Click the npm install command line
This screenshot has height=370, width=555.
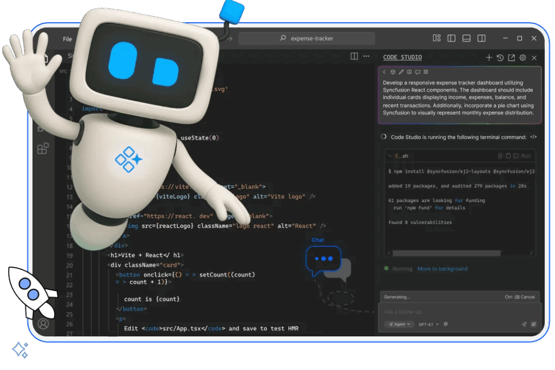pyautogui.click(x=461, y=172)
